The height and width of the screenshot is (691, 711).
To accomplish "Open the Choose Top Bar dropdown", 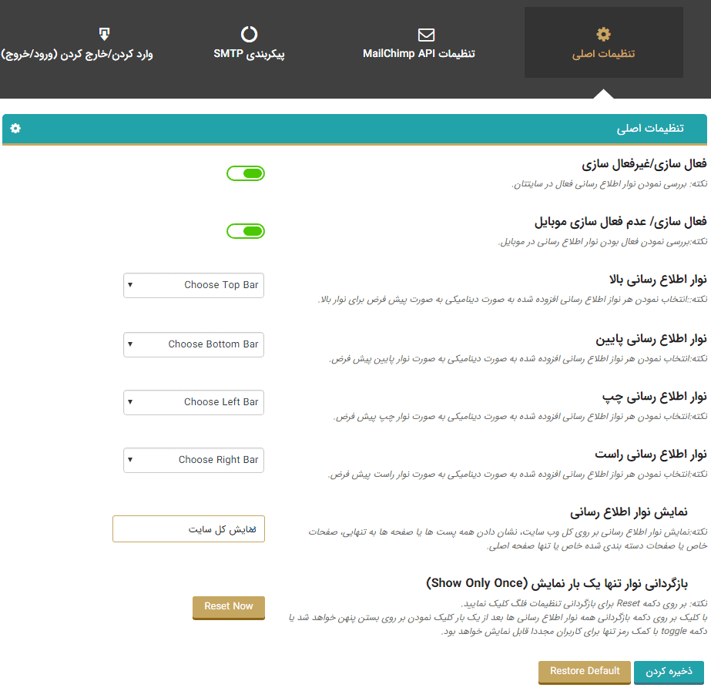I will (x=193, y=285).
